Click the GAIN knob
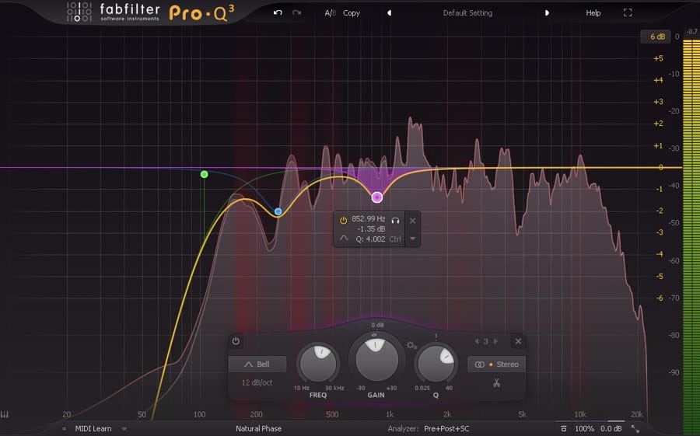The height and width of the screenshot is (436, 700). [x=376, y=359]
